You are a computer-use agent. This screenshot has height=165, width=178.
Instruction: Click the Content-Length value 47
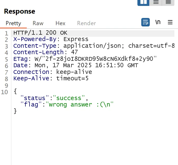[74, 52]
